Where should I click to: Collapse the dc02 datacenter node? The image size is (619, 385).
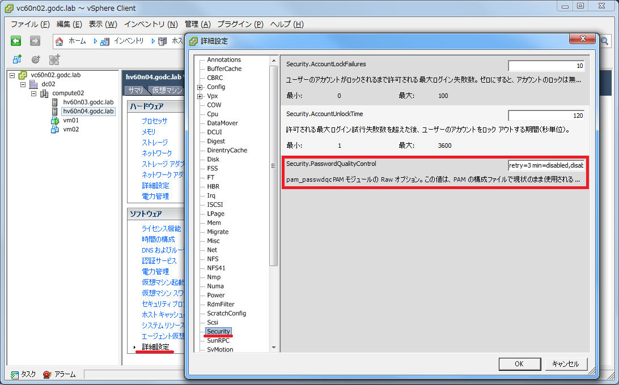point(23,84)
